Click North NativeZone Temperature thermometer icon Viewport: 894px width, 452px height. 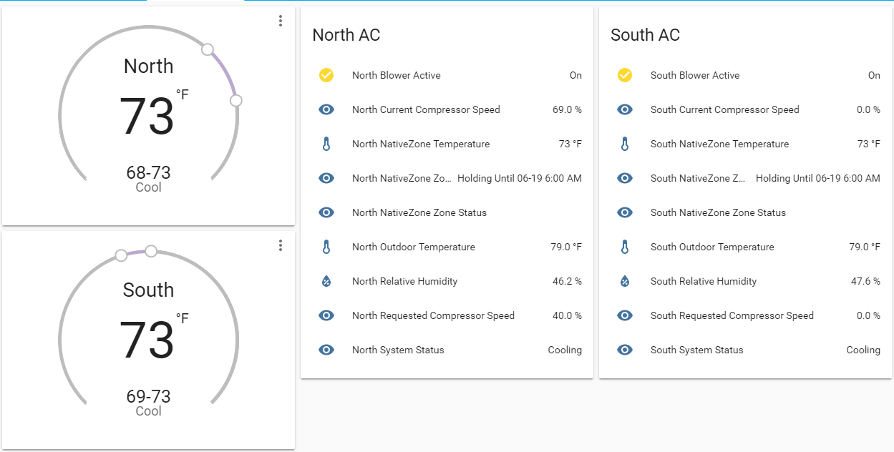pyautogui.click(x=326, y=144)
